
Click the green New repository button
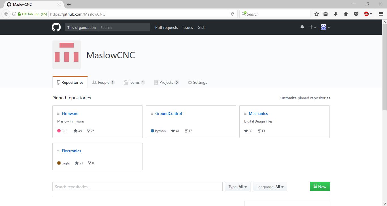coord(320,186)
